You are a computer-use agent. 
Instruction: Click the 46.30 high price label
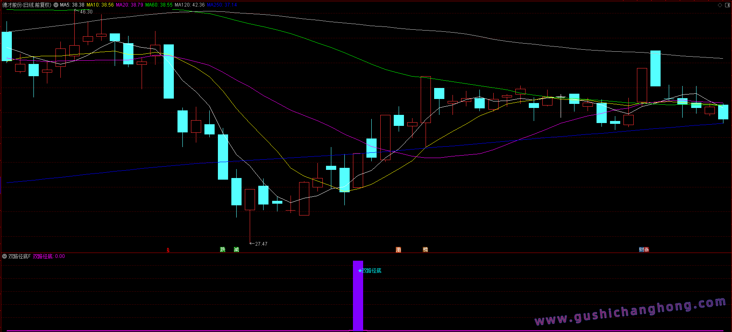pyautogui.click(x=86, y=12)
